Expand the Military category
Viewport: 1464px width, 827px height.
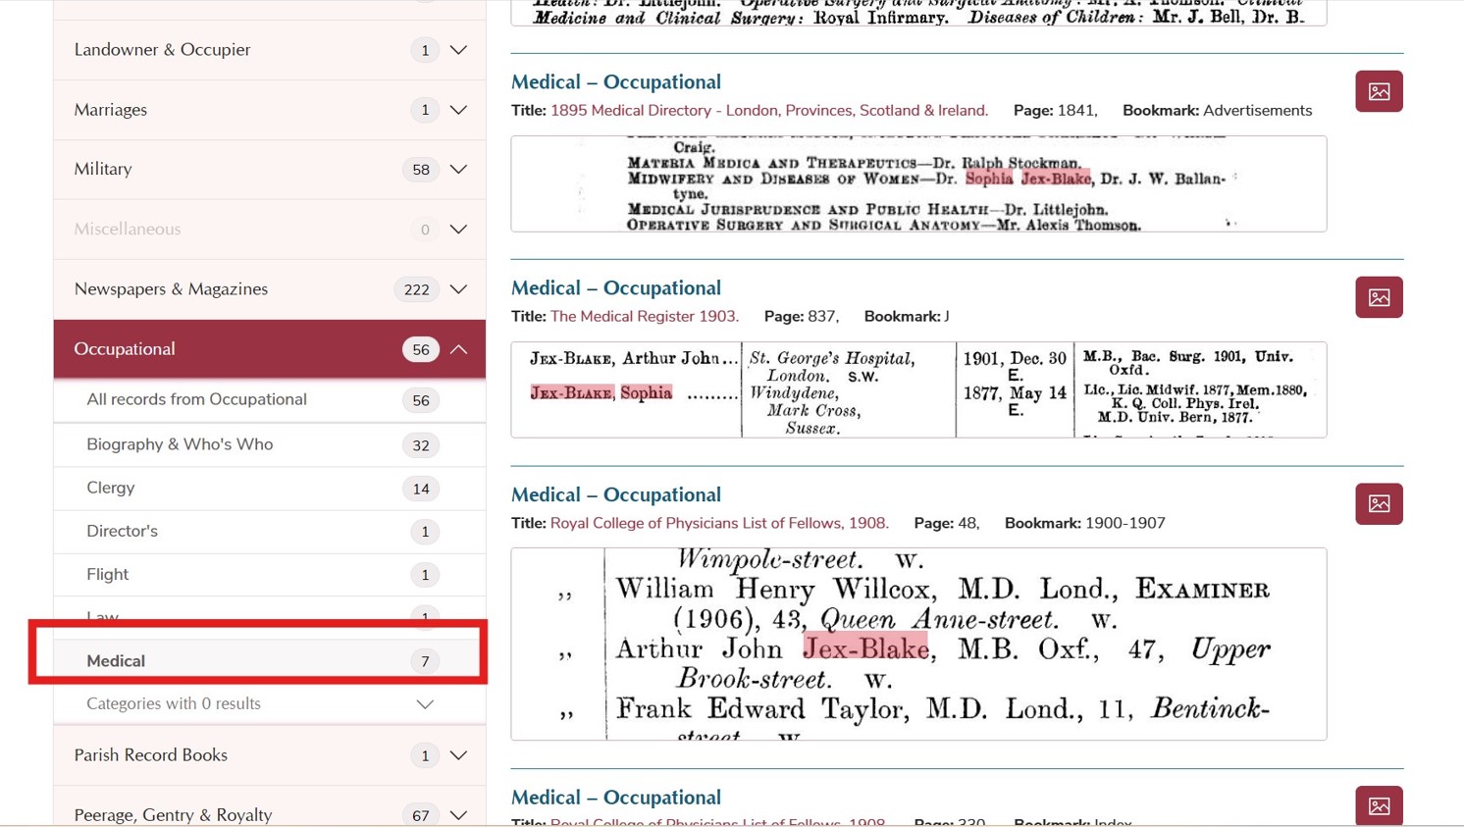click(x=458, y=170)
